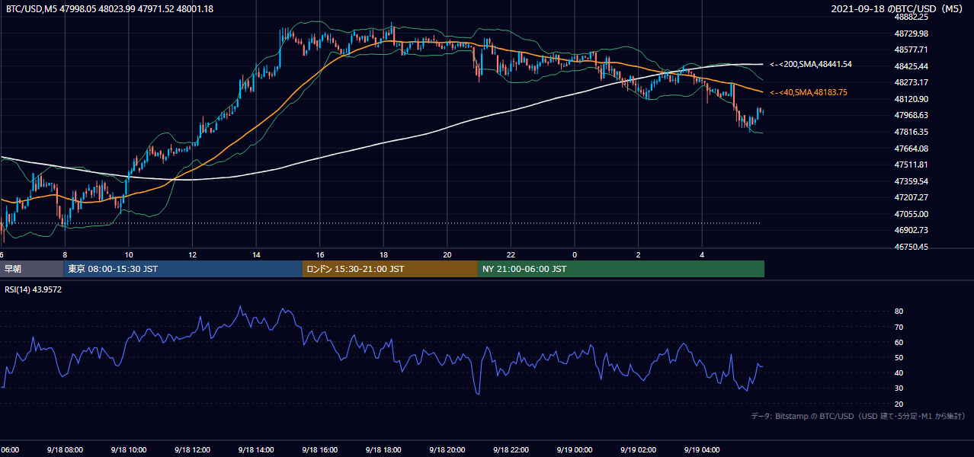Image resolution: width=974 pixels, height=457 pixels.
Task: Click RSI axis level 30
Action: point(899,388)
